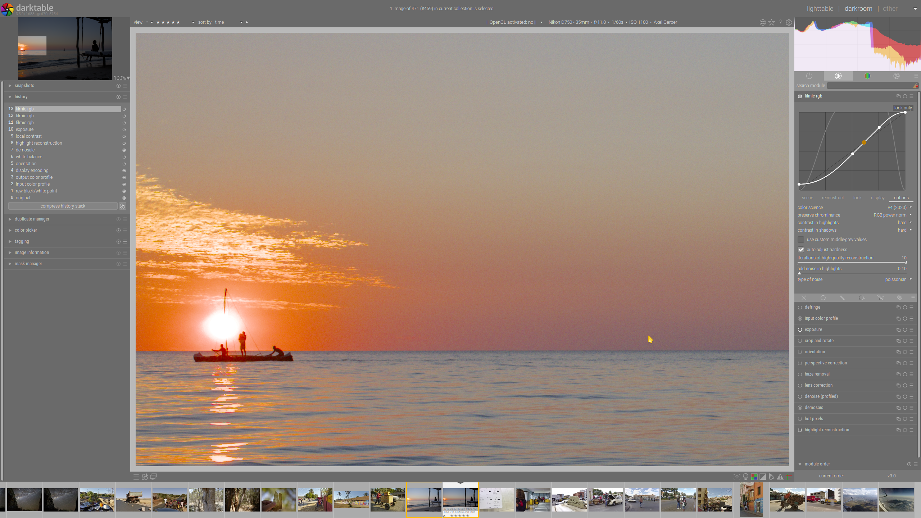Open the effects modules group tab

pos(897,76)
